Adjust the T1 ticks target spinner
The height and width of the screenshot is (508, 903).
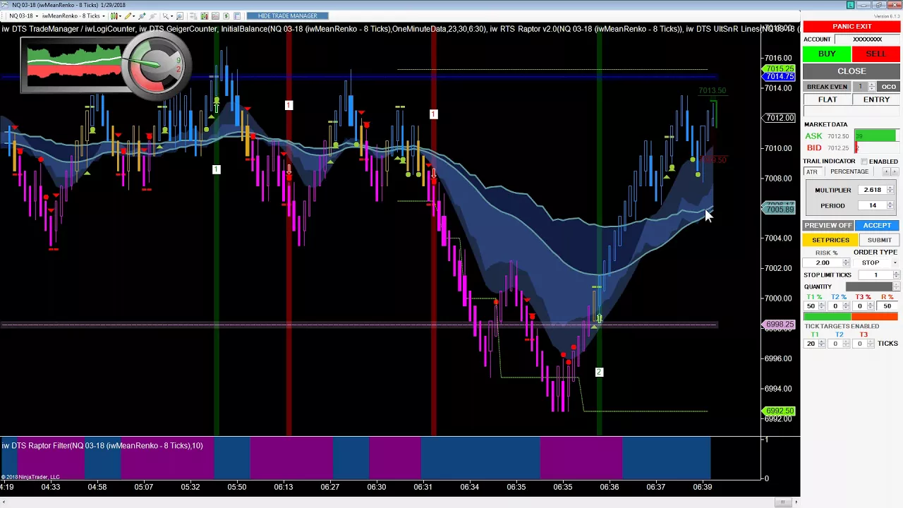click(821, 344)
